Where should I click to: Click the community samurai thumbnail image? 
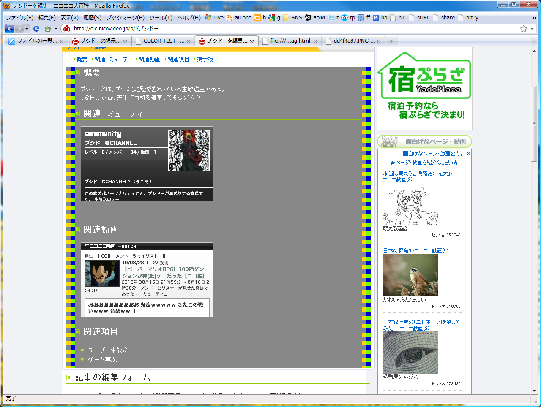coord(189,151)
